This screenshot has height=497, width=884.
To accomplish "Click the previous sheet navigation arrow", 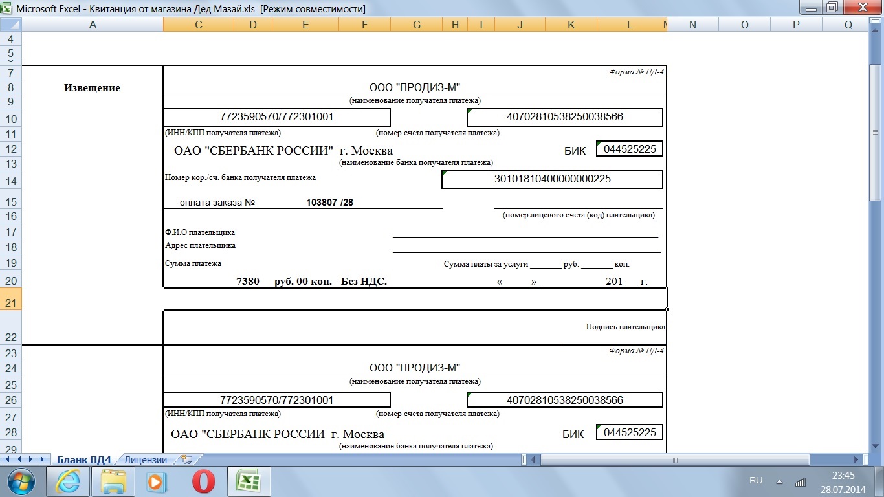I will (x=19, y=459).
